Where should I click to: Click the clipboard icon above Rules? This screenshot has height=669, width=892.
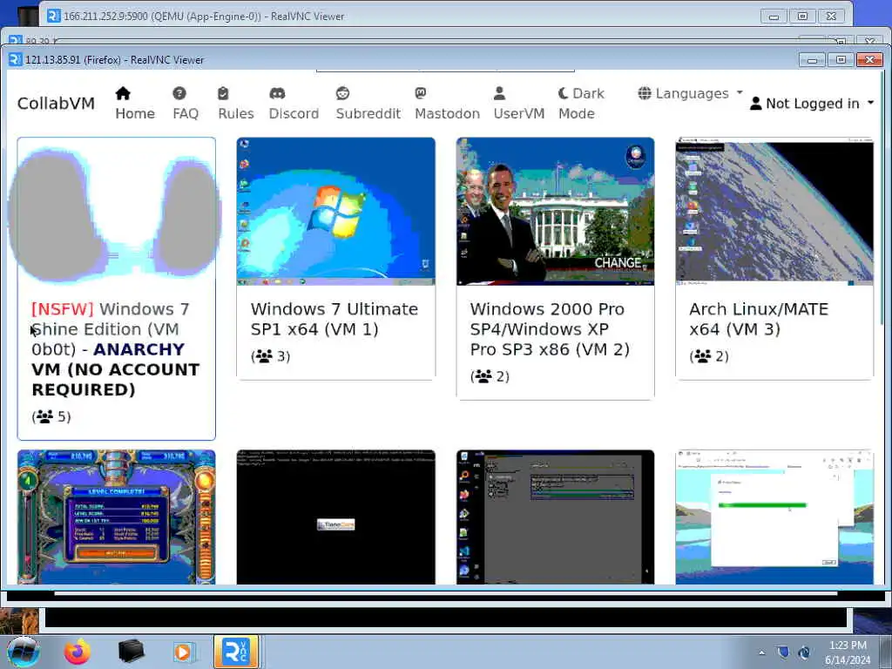coord(223,93)
